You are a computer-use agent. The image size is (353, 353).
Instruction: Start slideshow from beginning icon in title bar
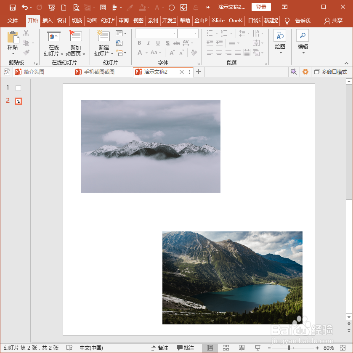[x=52, y=8]
